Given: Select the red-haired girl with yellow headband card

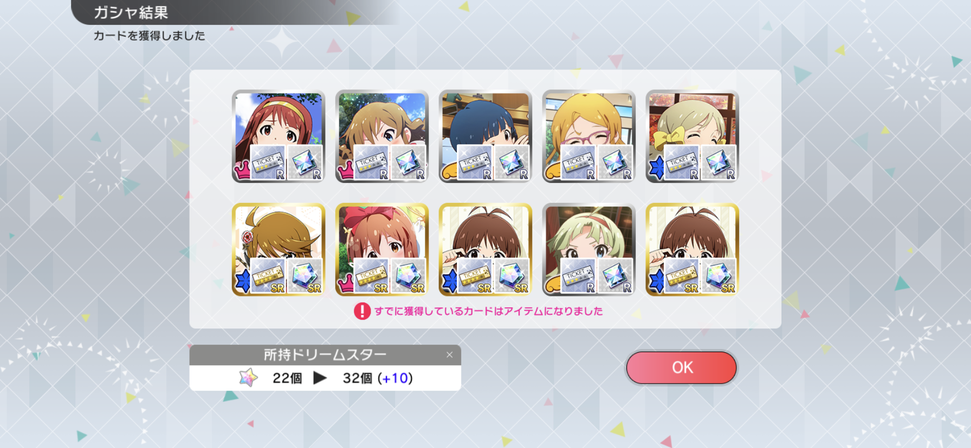Looking at the screenshot, I should point(279,136).
